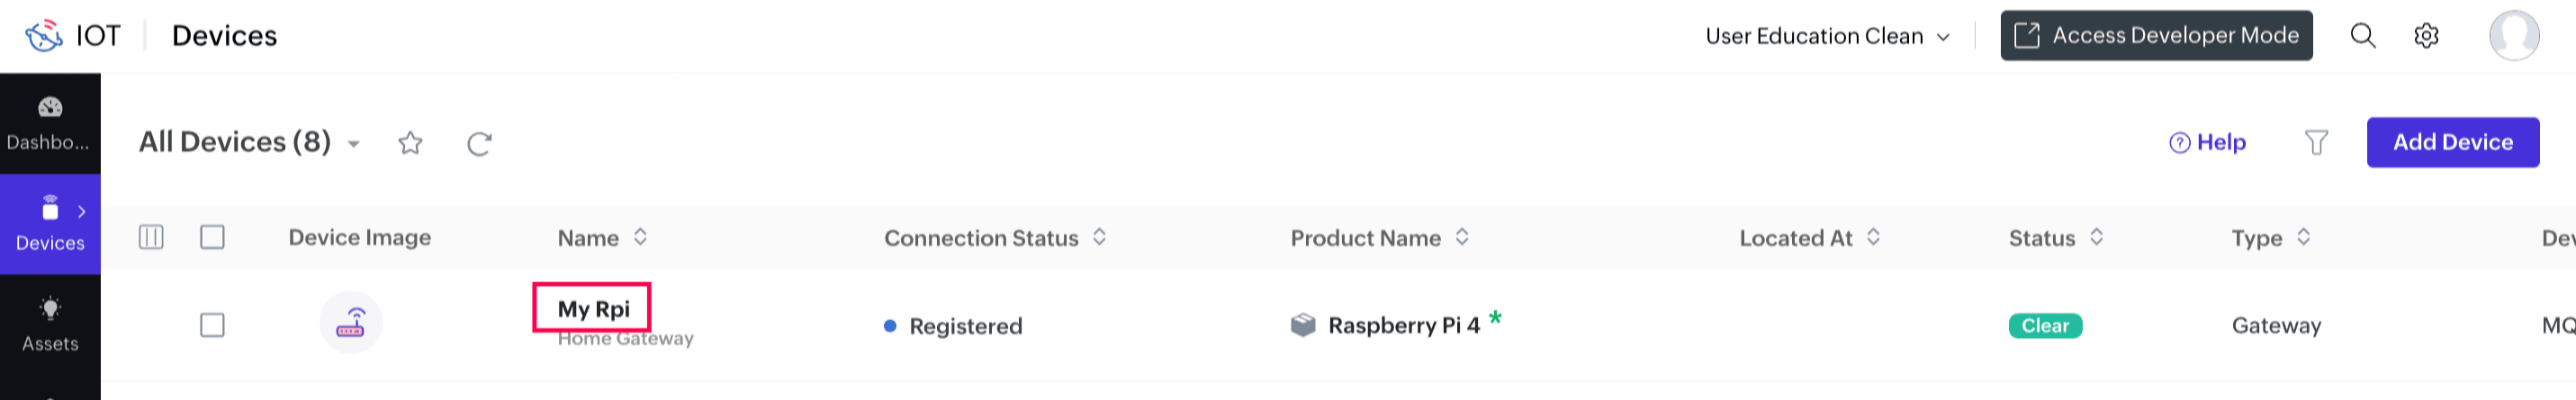This screenshot has height=400, width=2576.
Task: Click the user profile avatar
Action: tap(2513, 36)
